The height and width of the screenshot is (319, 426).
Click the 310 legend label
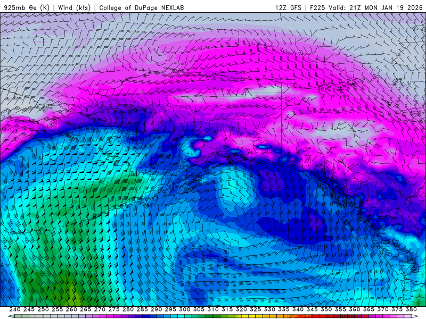tap(213, 309)
